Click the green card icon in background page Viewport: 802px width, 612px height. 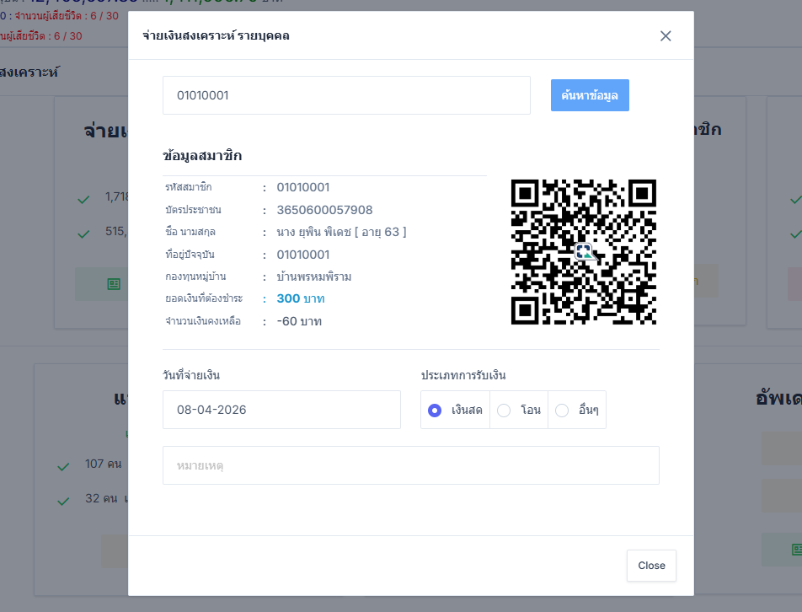[114, 284]
